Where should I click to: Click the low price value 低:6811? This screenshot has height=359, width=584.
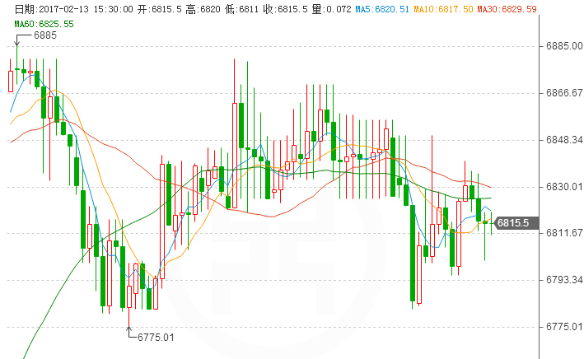coord(241,9)
